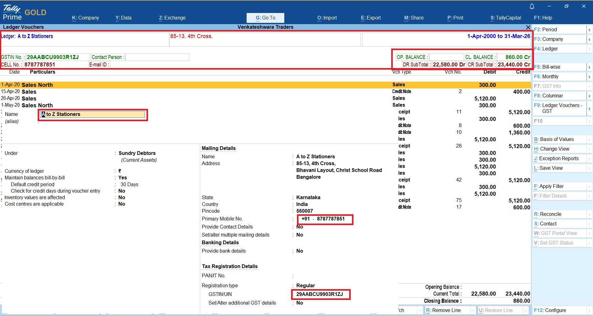The width and height of the screenshot is (593, 316).
Task: Toggle the Provide bank details option
Action: pos(299,251)
